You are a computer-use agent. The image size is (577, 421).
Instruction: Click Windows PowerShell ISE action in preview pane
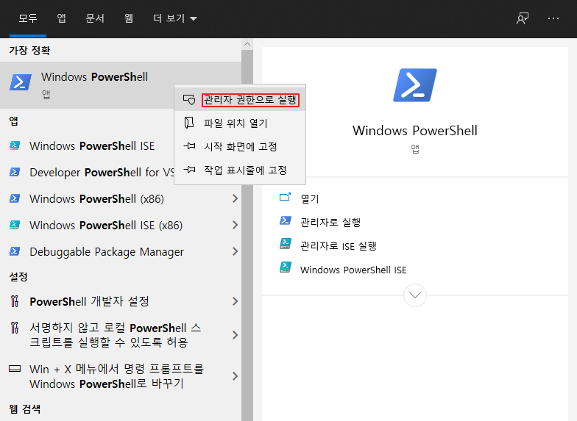tap(353, 270)
